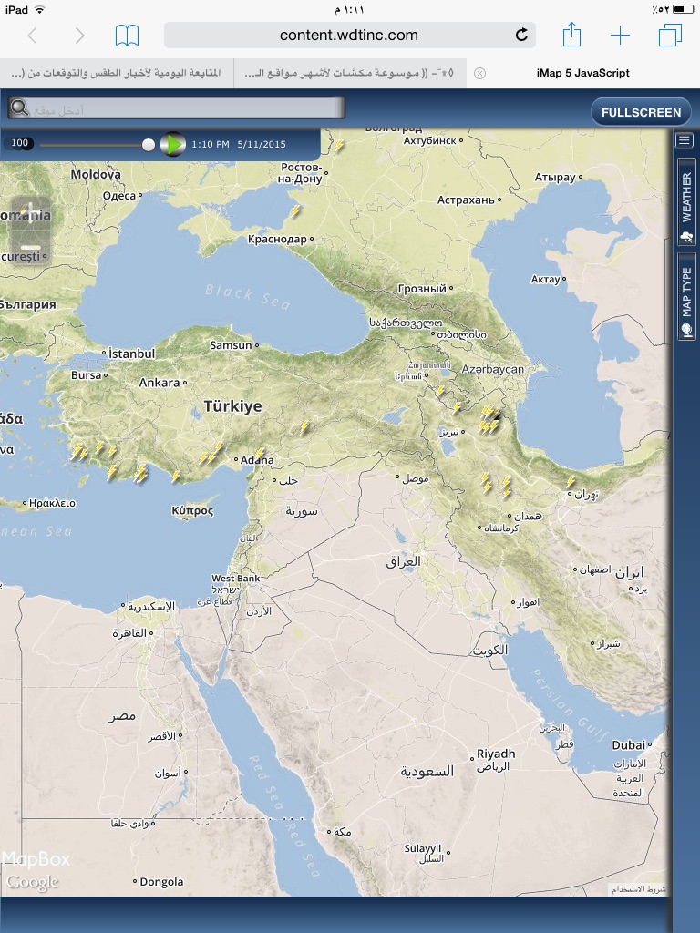Tap the content.wdtinc.com address bar

349,36
